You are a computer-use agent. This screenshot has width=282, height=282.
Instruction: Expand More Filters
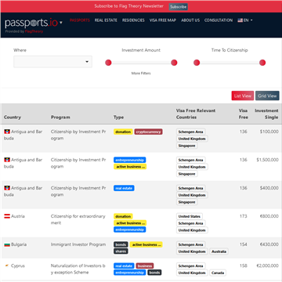click(141, 74)
